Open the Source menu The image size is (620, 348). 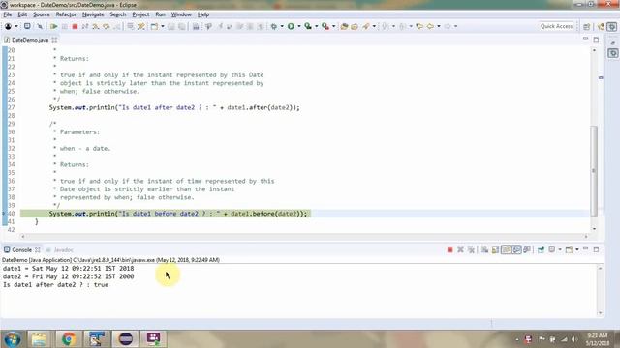pos(42,14)
